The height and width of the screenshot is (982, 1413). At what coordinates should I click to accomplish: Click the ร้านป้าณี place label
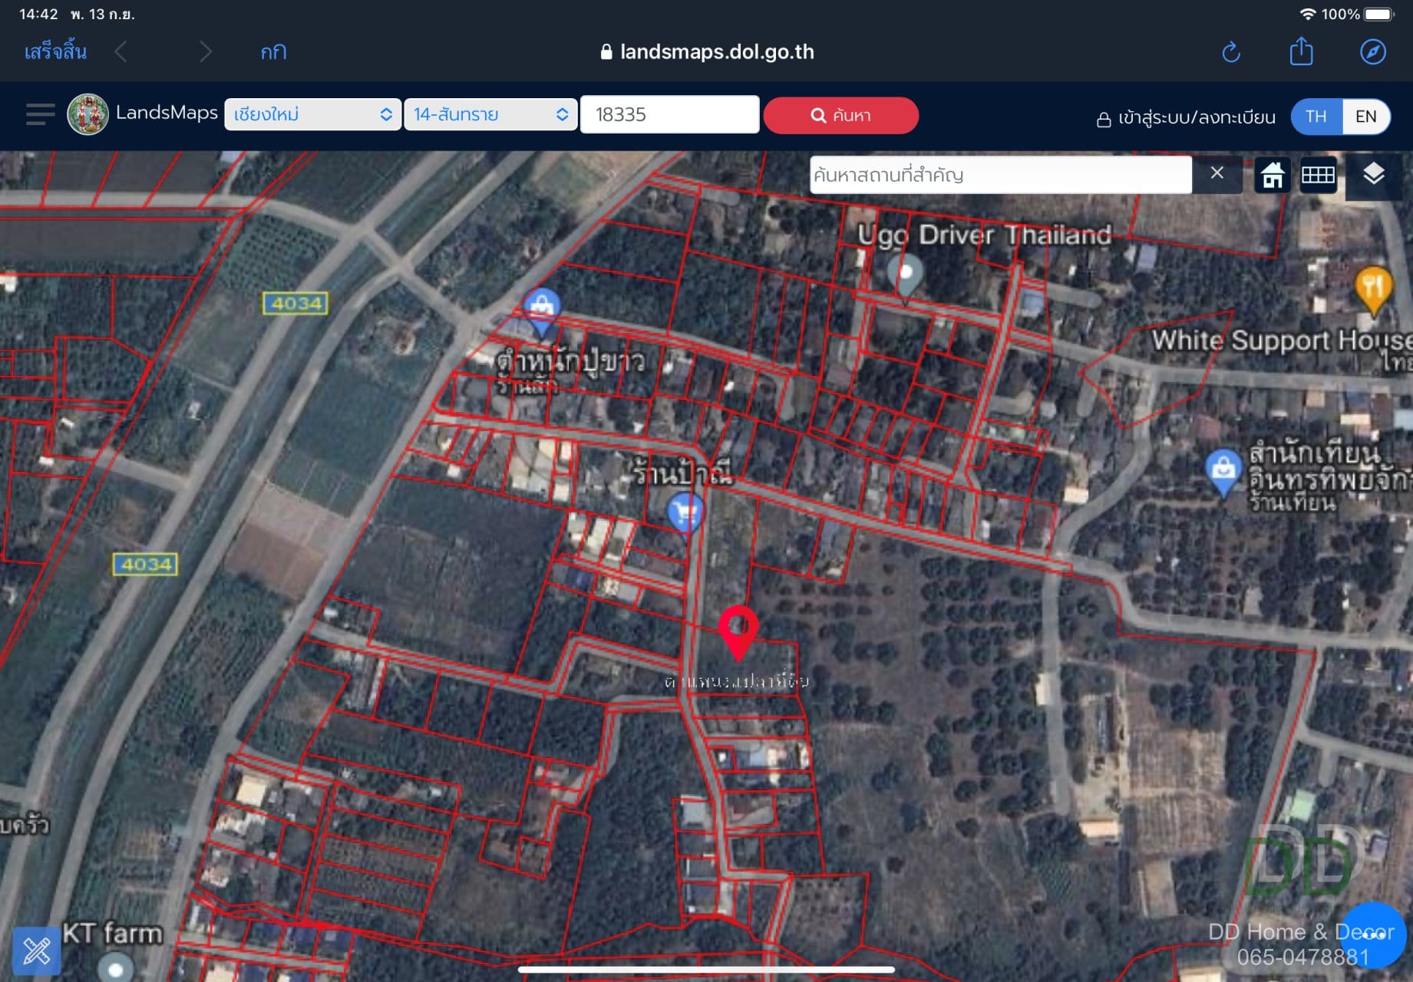point(682,473)
